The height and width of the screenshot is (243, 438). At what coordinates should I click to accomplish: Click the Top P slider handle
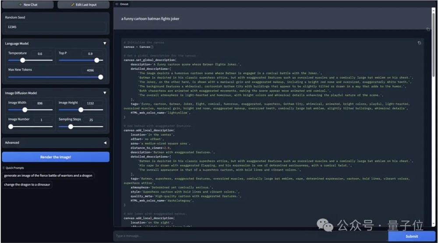[97, 60]
